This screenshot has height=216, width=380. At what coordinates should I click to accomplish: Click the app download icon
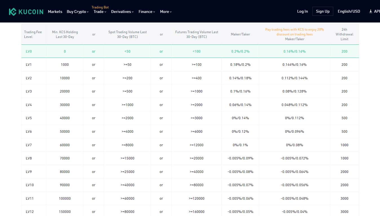(x=371, y=11)
